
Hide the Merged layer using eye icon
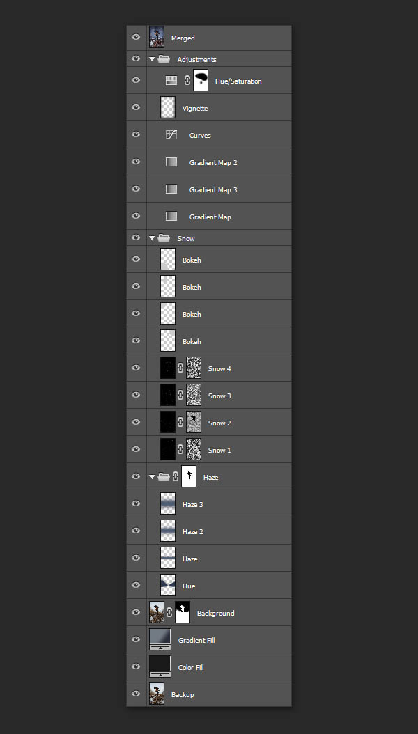(x=136, y=38)
